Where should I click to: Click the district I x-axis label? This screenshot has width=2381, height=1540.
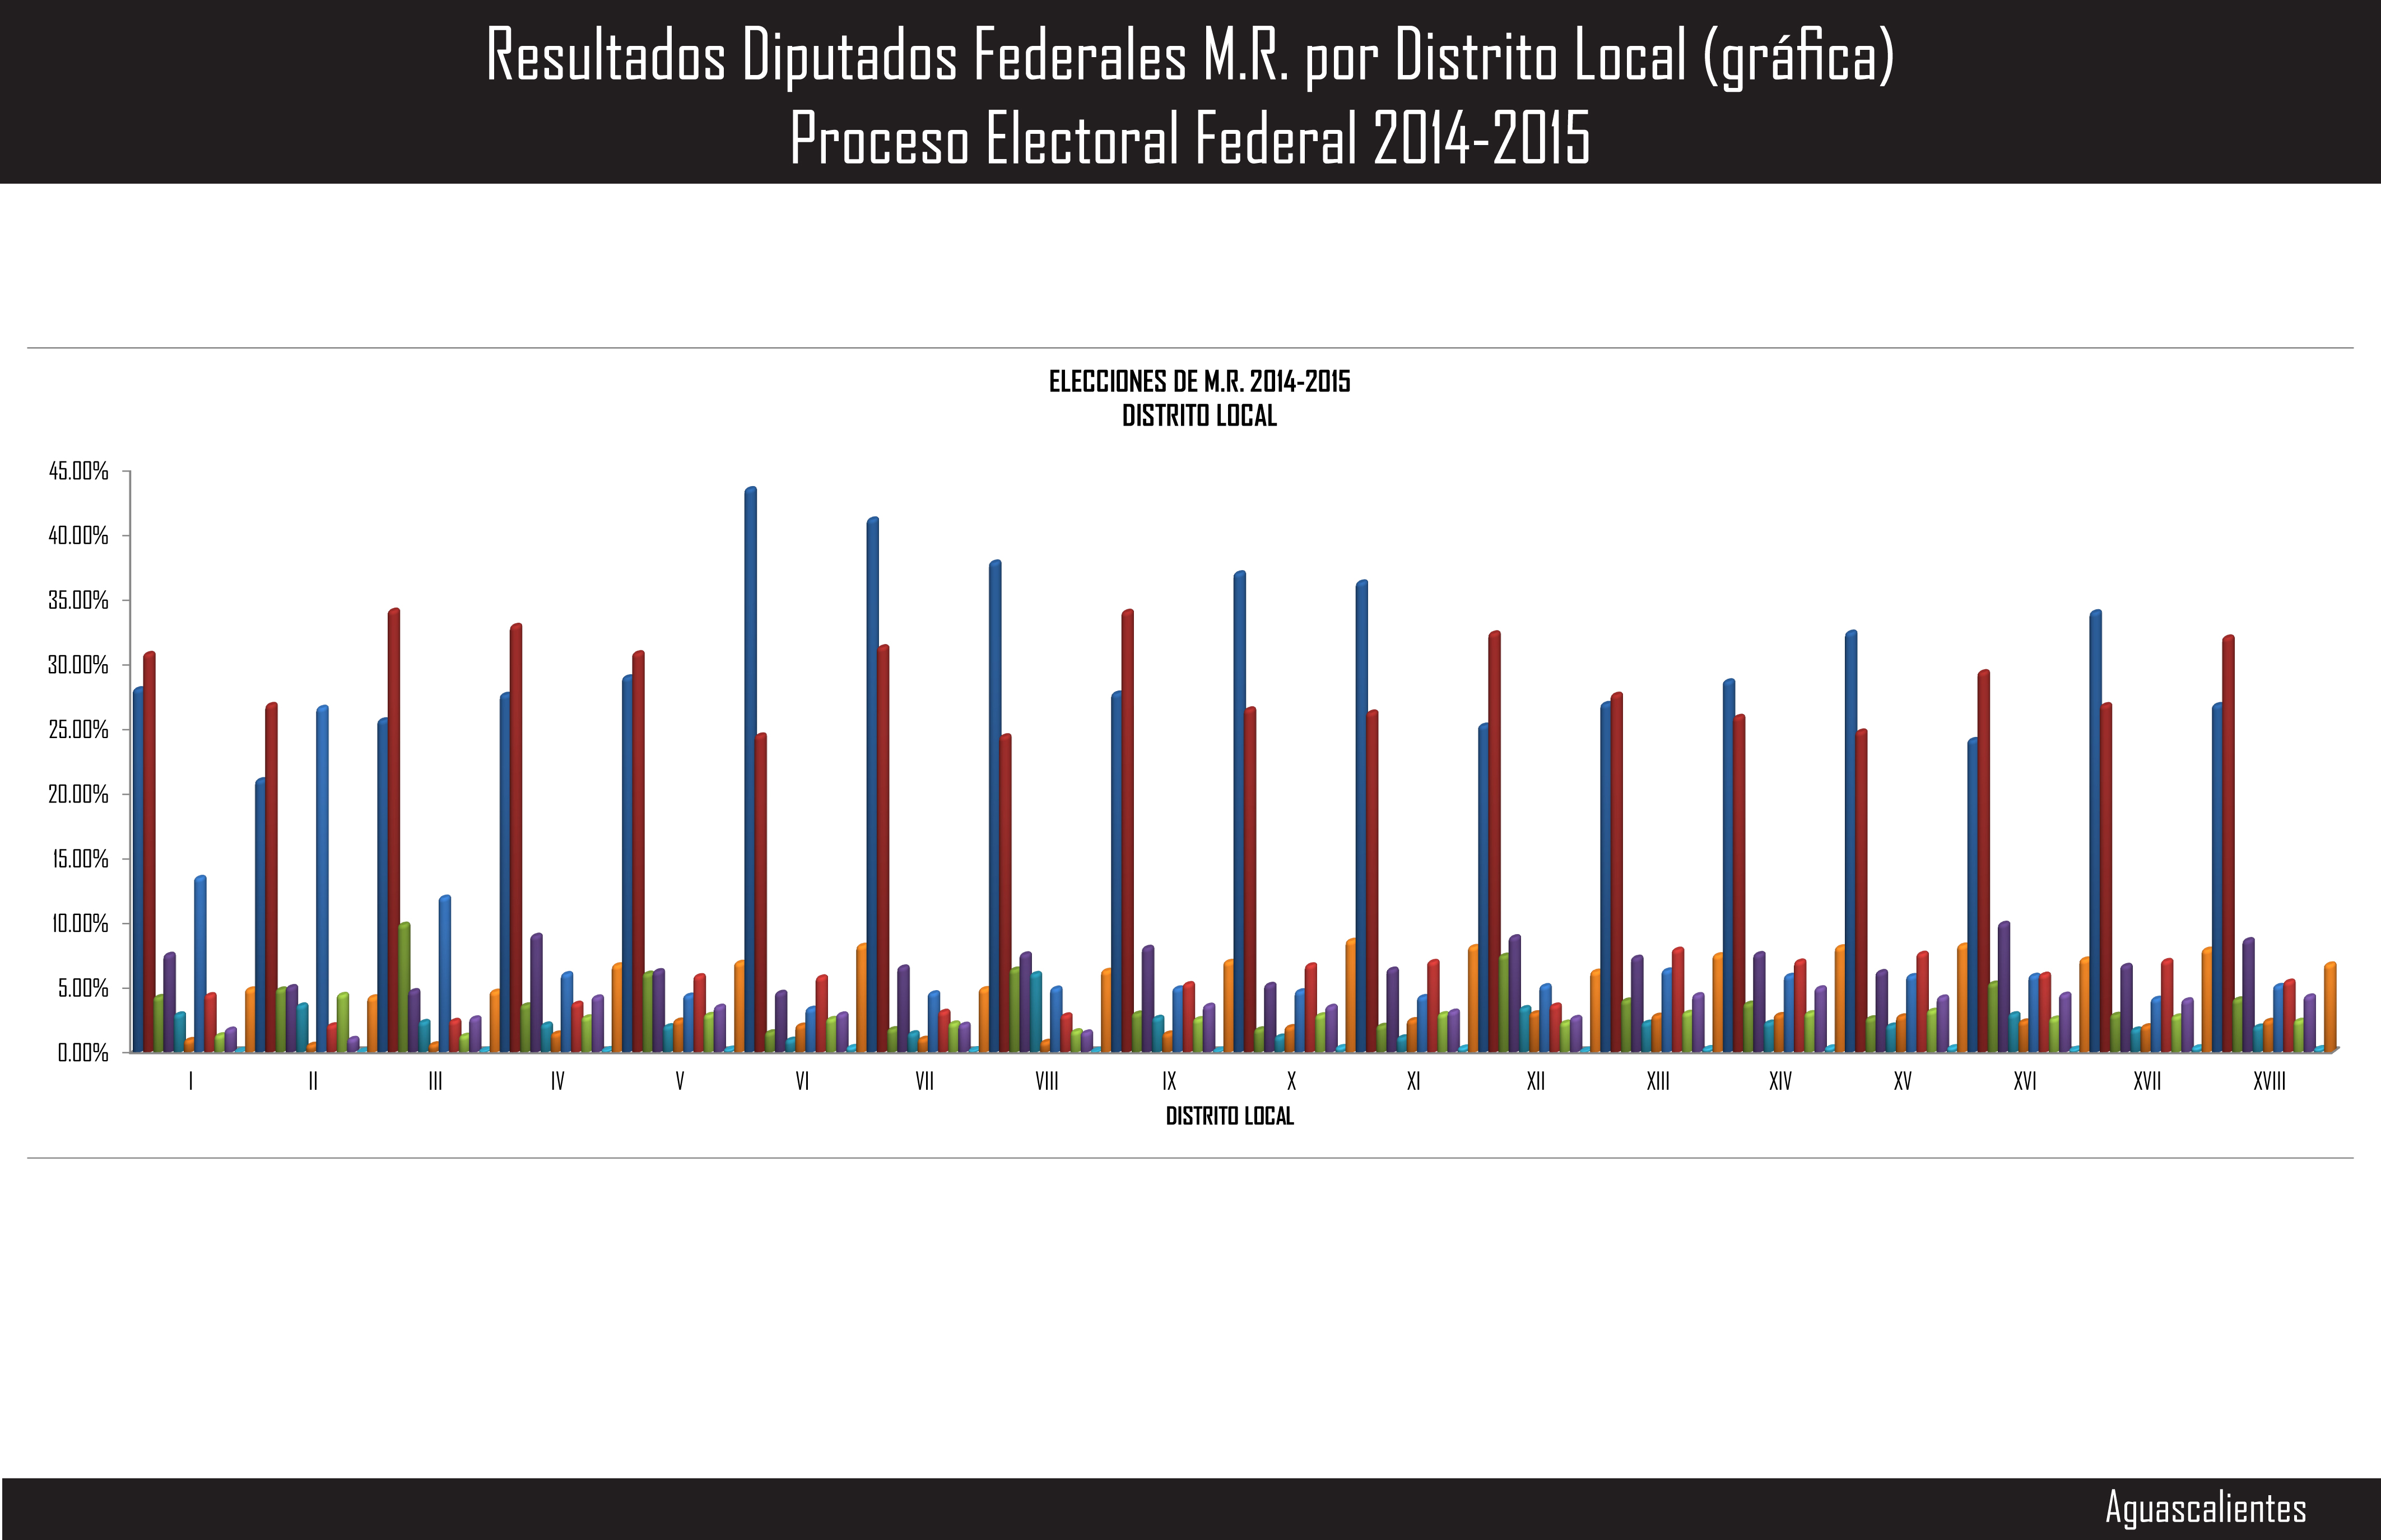191,1081
